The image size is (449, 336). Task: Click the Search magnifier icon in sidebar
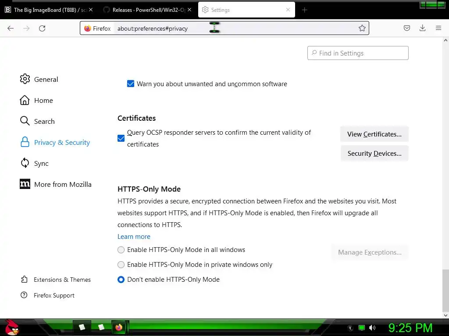(25, 121)
